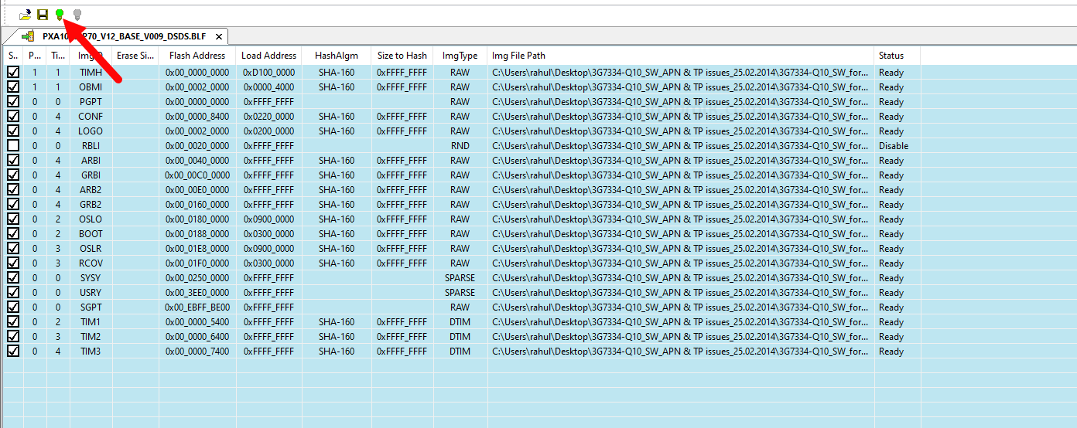This screenshot has width=1077, height=428.
Task: Enable the RBLI image checkbox
Action: pos(13,145)
